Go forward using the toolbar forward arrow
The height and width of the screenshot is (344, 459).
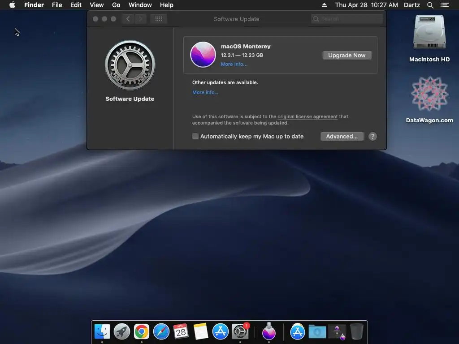(x=140, y=19)
